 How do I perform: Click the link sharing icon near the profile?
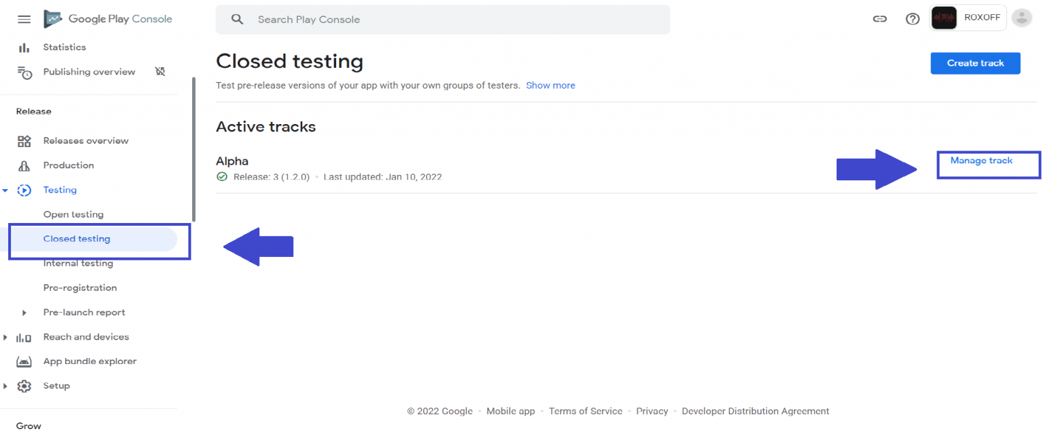(879, 18)
